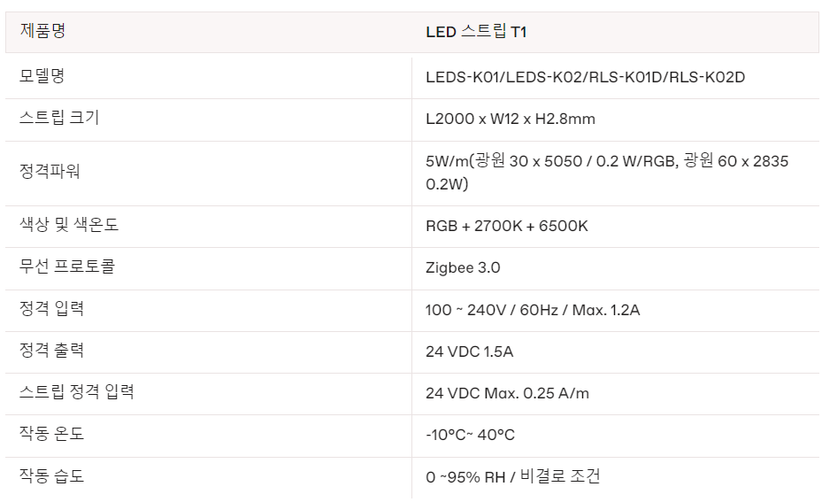The height and width of the screenshot is (502, 822).
Task: Click the 정격 출력 label
Action: point(51,351)
